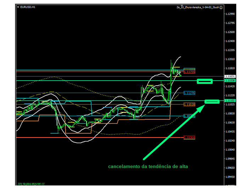Screen dimensions: 243x189
Task: Click the triangle icon beside EURUSD,H1
Action: 18,7
